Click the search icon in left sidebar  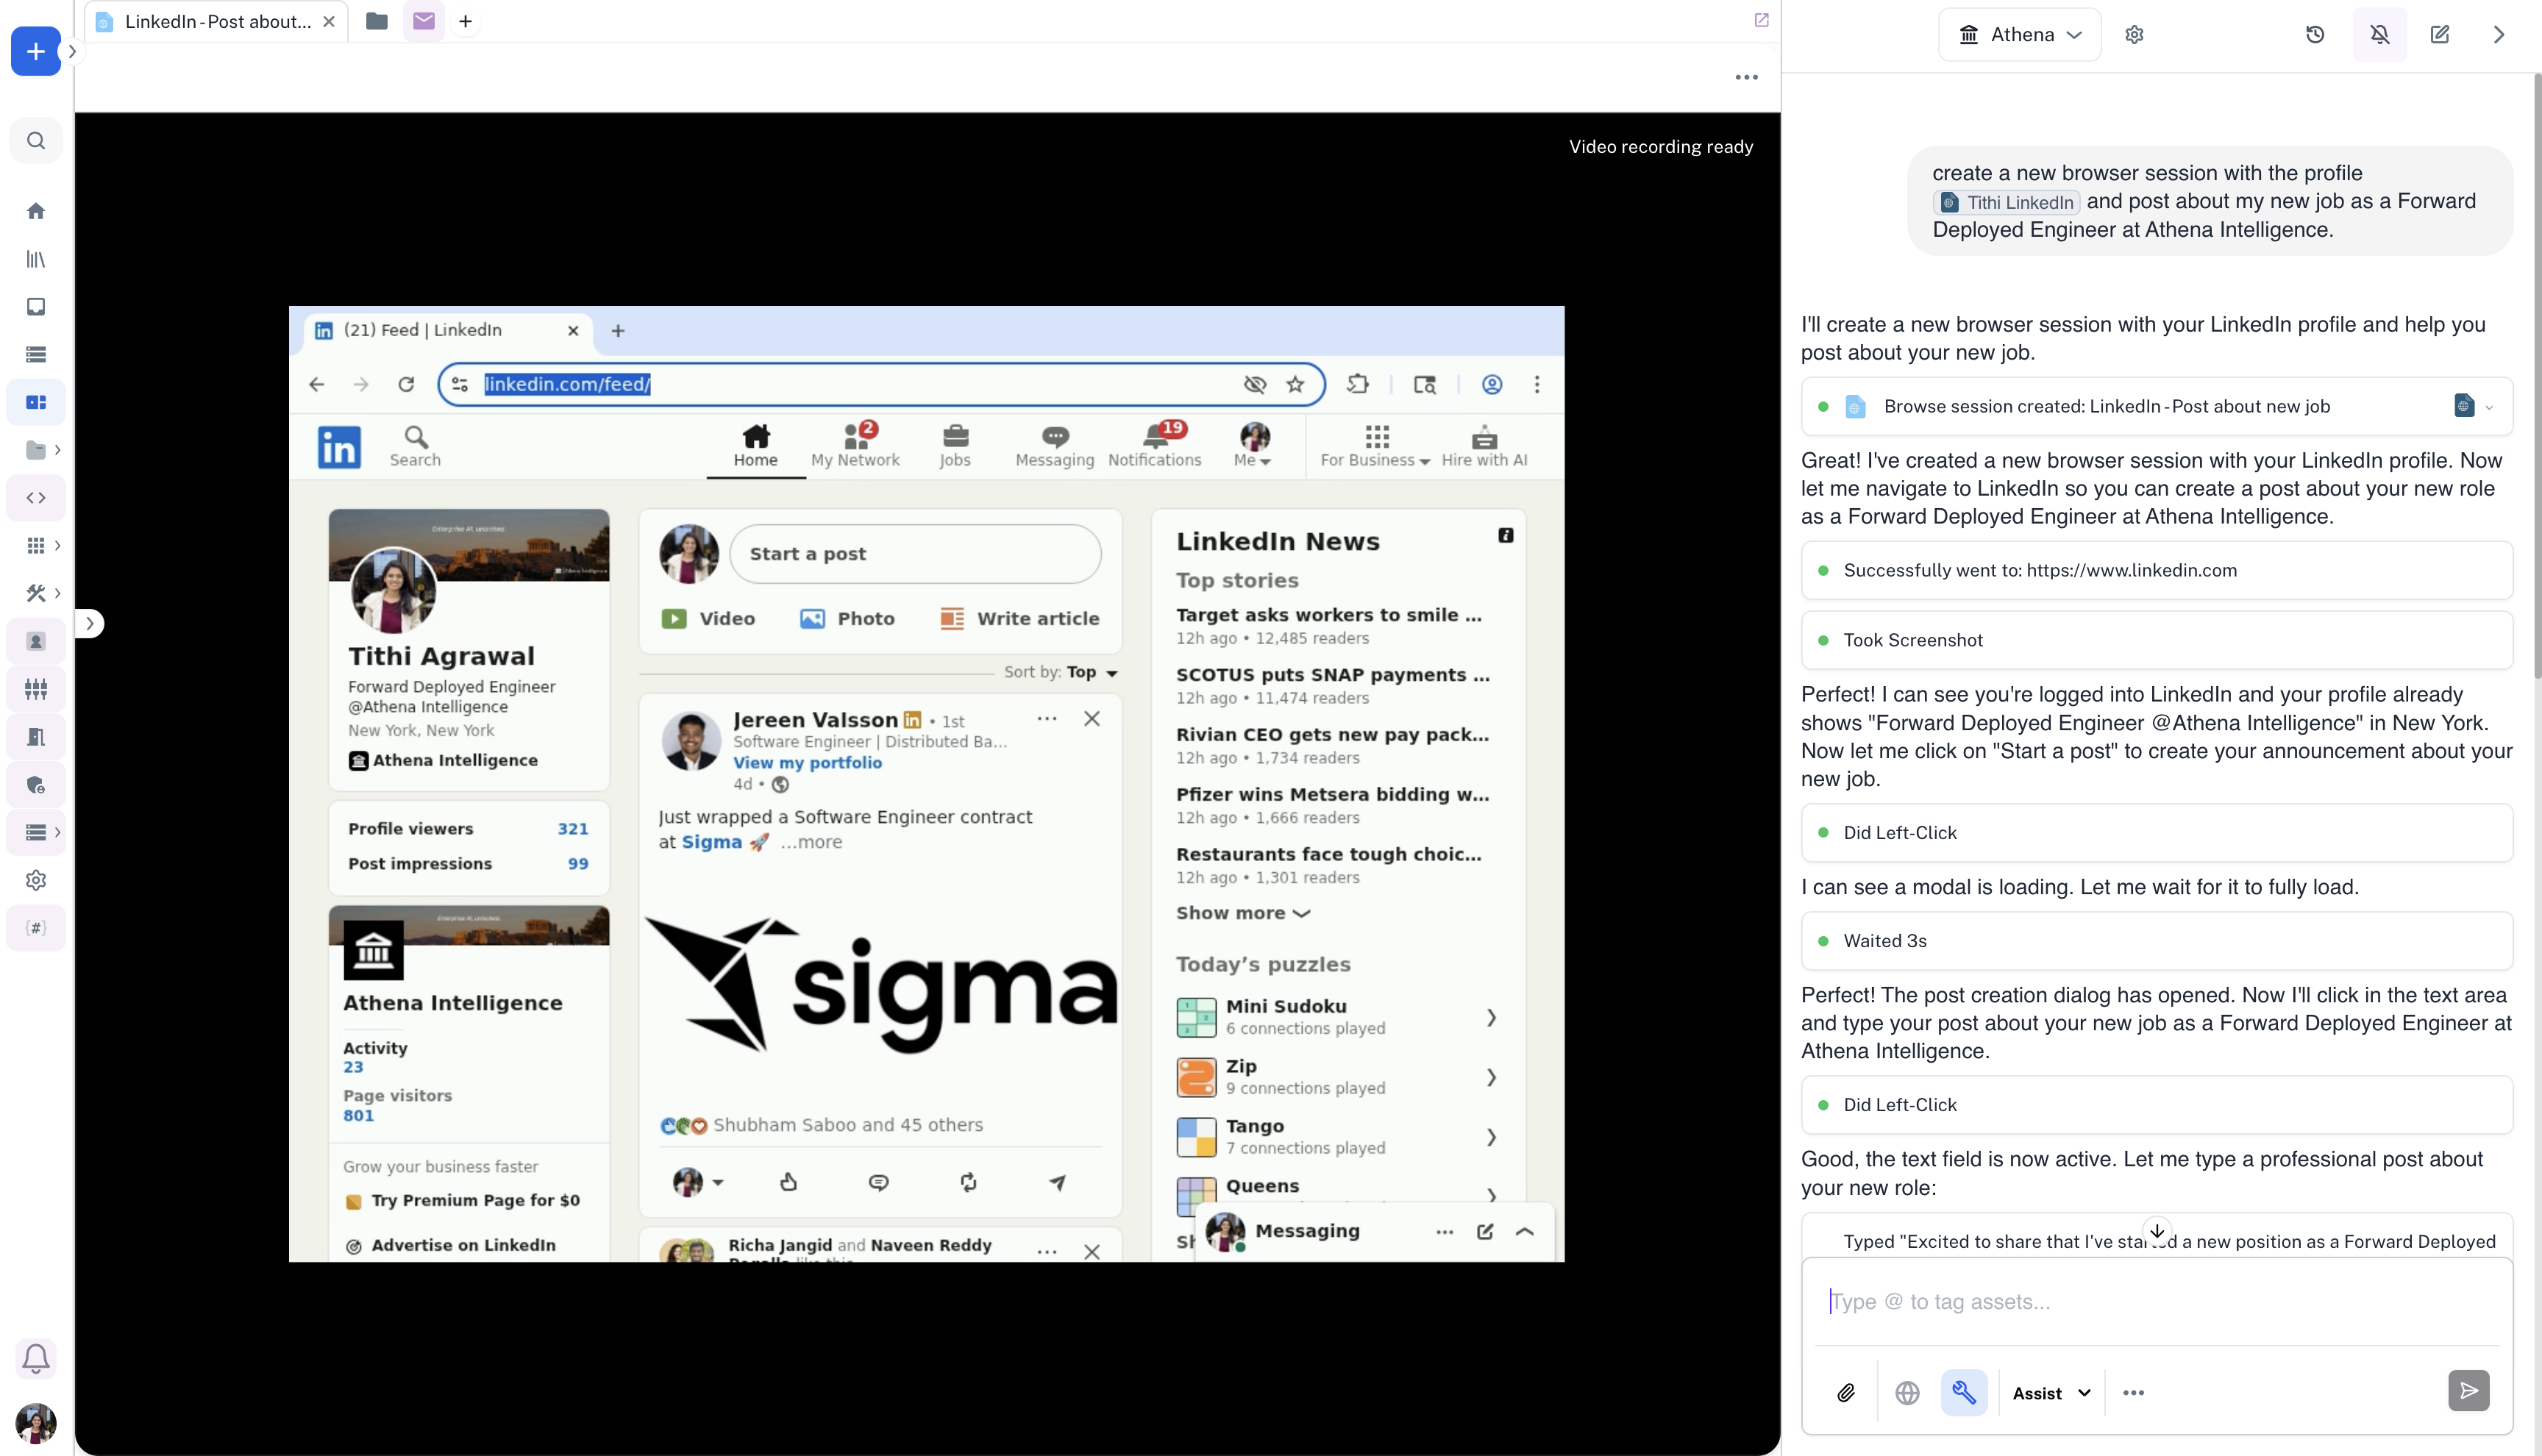(36, 141)
